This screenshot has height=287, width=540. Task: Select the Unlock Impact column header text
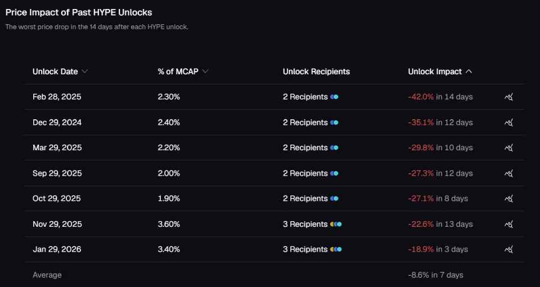[435, 71]
